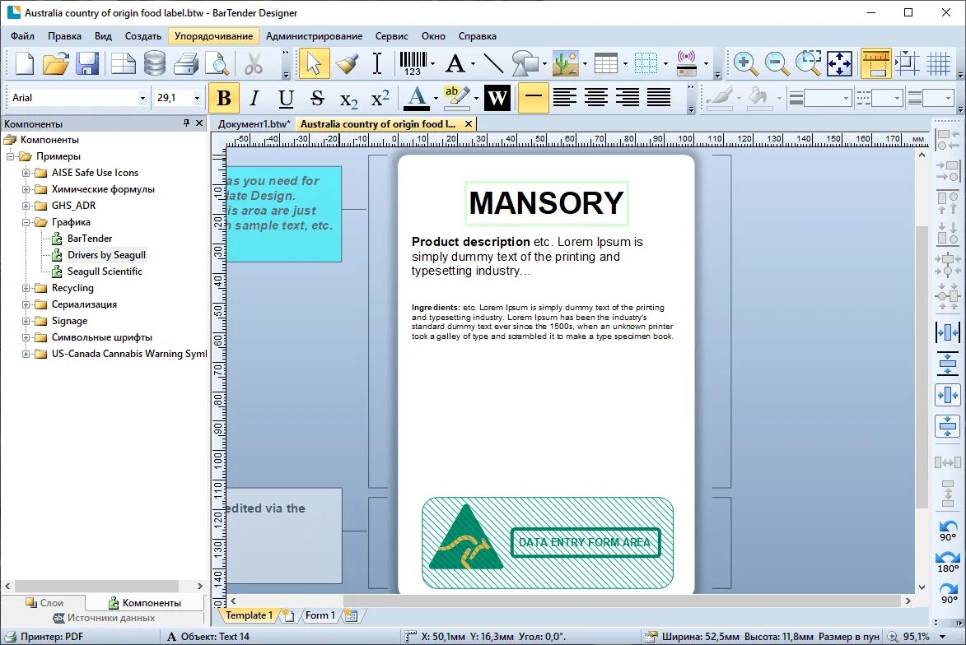Click the zoom in magnifier
This screenshot has width=966, height=645.
click(x=745, y=63)
